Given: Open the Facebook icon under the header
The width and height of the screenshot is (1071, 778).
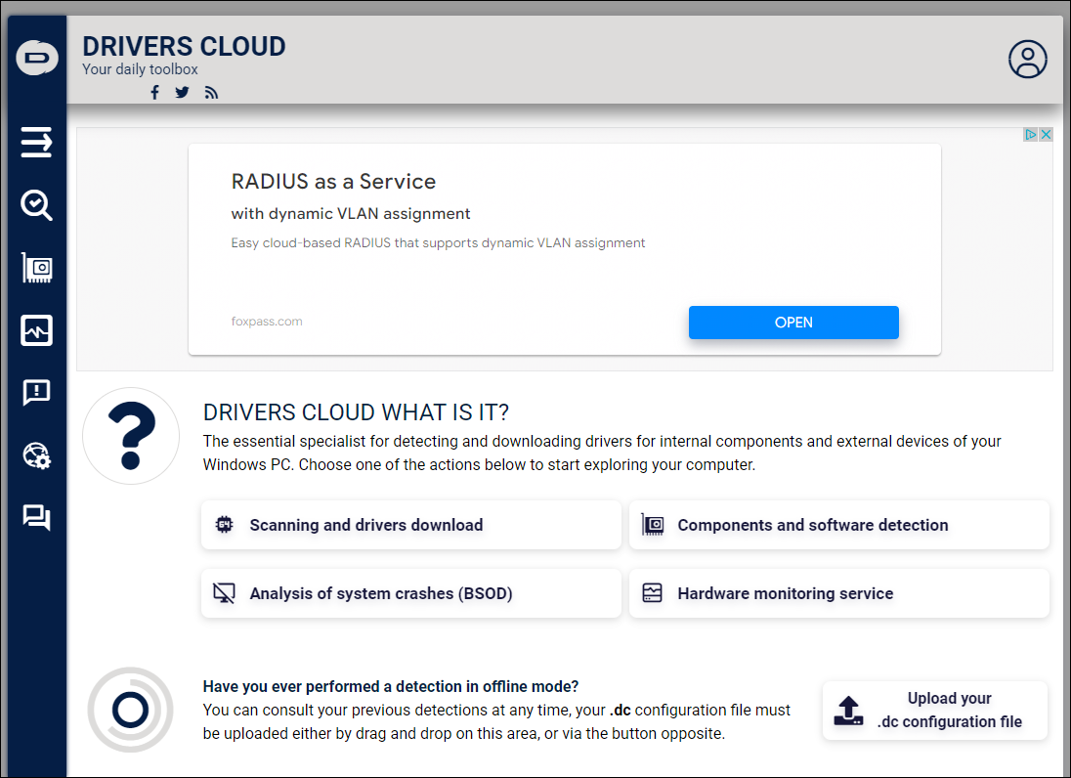Looking at the screenshot, I should pos(154,92).
